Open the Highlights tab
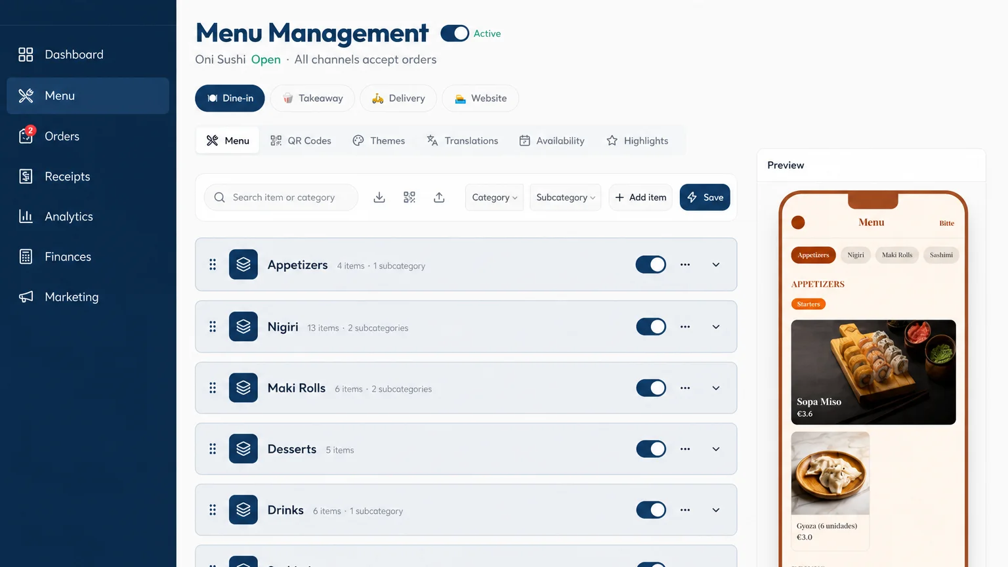 637,140
